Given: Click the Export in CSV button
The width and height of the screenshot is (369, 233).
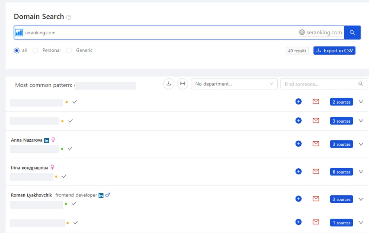Looking at the screenshot, I should point(334,51).
